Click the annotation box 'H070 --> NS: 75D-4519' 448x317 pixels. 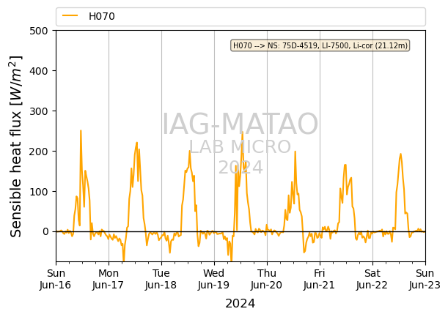[x=320, y=45]
